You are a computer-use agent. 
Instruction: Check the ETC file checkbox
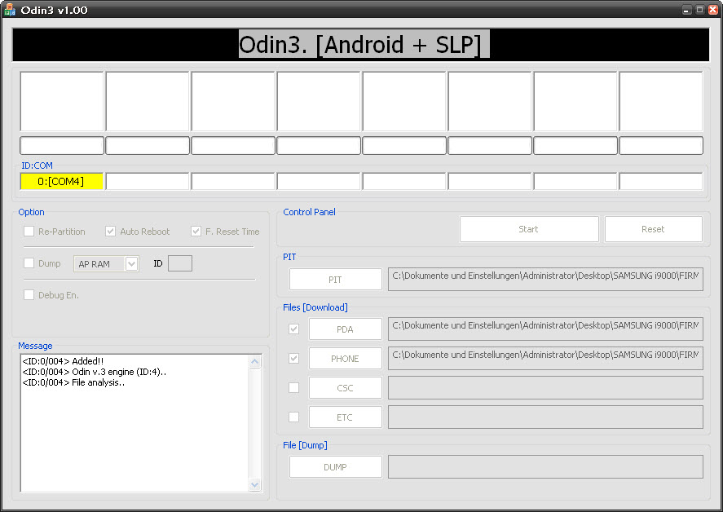pyautogui.click(x=293, y=417)
